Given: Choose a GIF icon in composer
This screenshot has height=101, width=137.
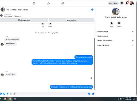Looking at the screenshot, I should point(11,94).
